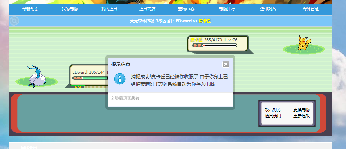View 宠物排行 rankings

(227, 9)
